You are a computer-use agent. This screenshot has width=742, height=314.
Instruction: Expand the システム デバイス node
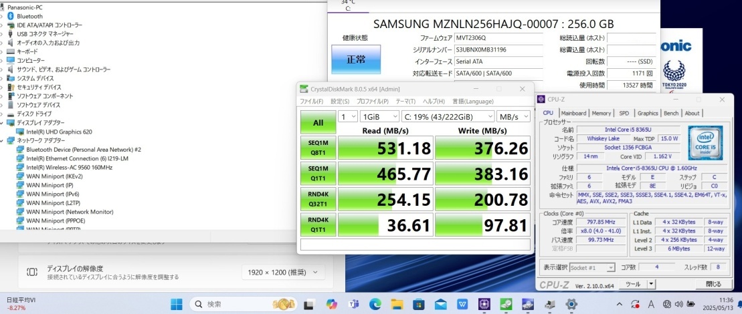2,78
